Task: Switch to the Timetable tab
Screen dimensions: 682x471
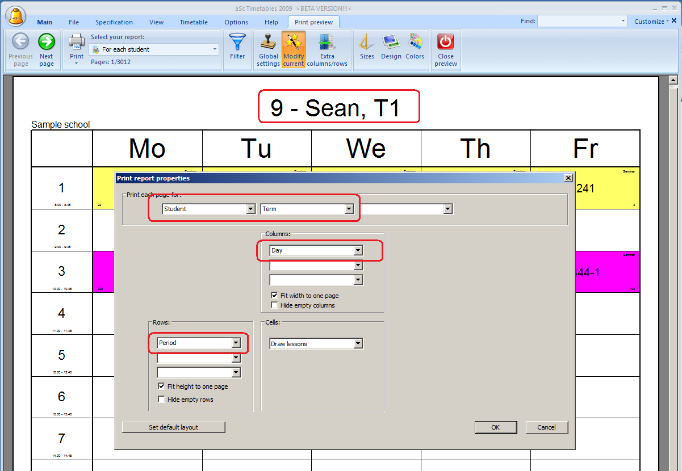Action: pos(194,22)
